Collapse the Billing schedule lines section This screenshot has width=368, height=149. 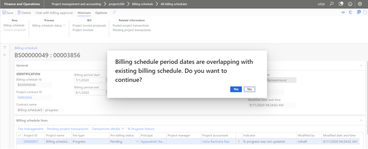360,120
